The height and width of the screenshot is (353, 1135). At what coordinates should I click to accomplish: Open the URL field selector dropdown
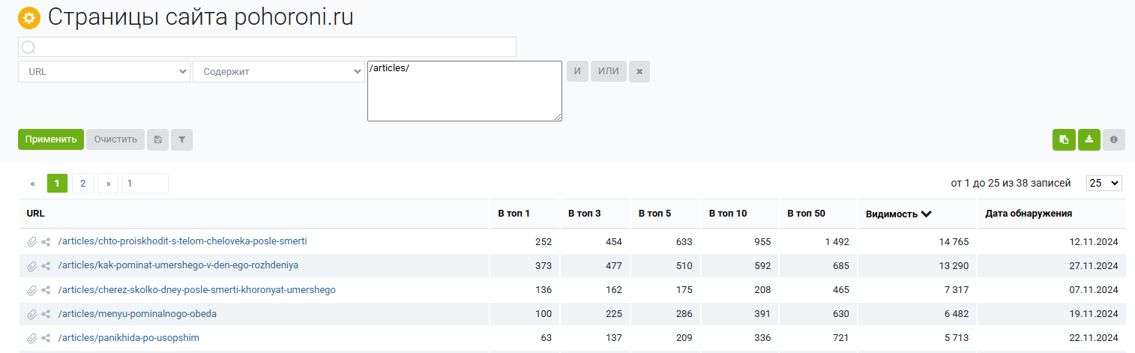(104, 71)
